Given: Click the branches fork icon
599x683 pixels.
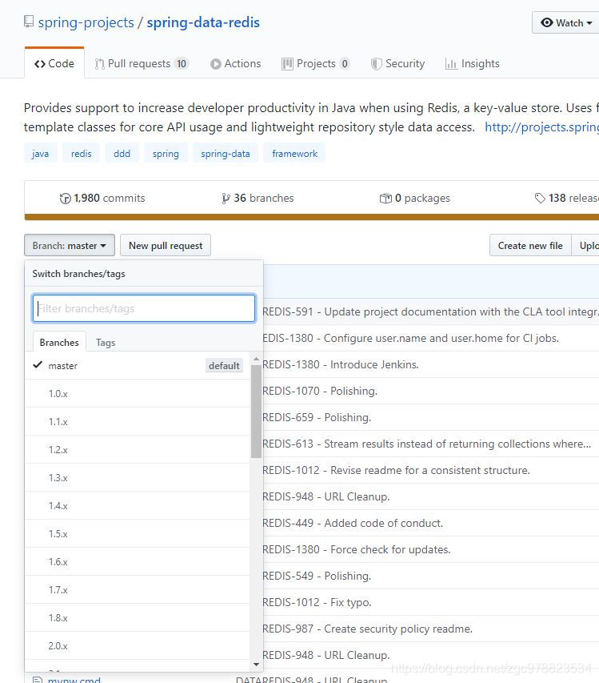Looking at the screenshot, I should point(226,199).
